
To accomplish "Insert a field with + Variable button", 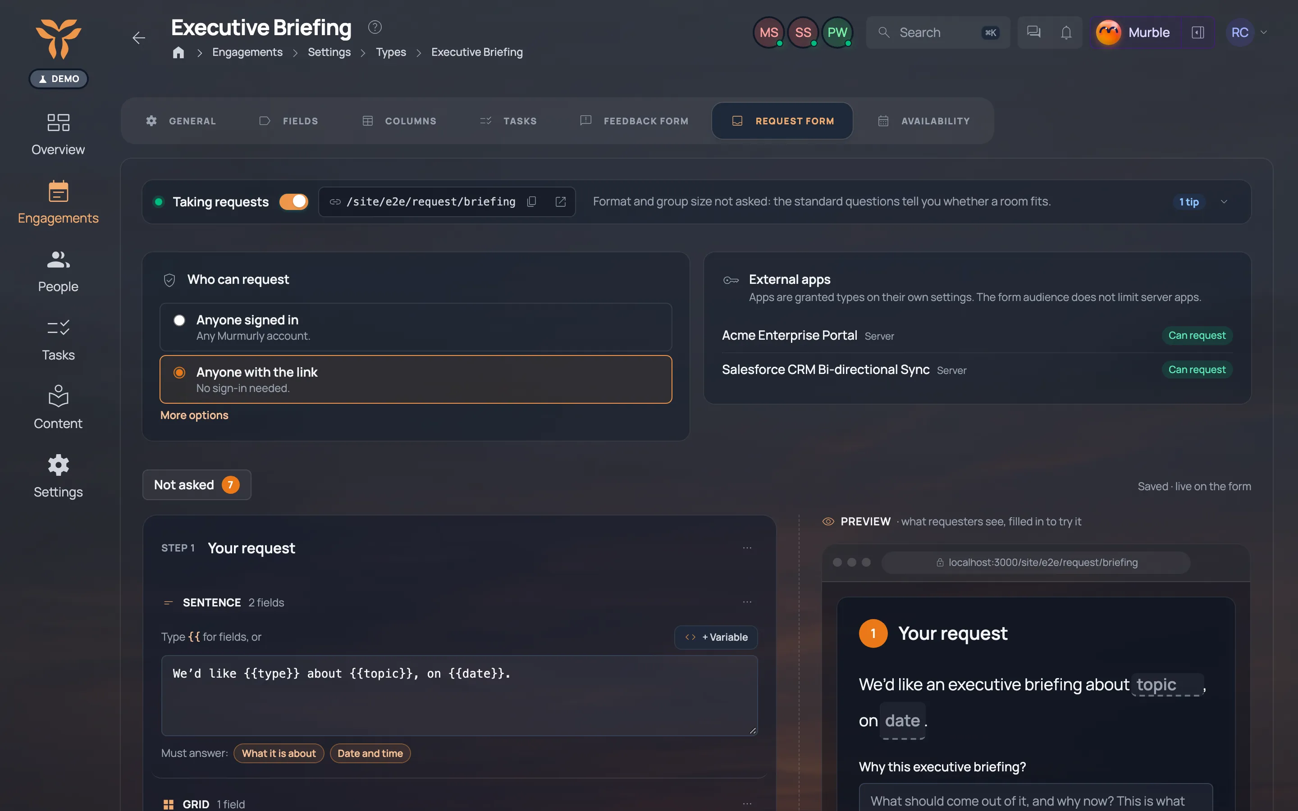I will [716, 637].
